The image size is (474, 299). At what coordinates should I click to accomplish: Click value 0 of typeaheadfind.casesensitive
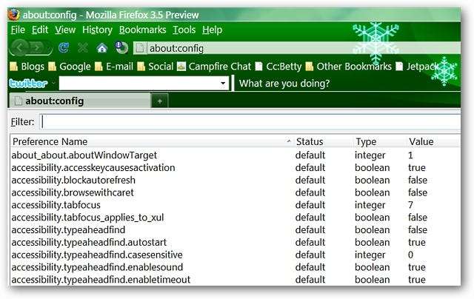[410, 255]
